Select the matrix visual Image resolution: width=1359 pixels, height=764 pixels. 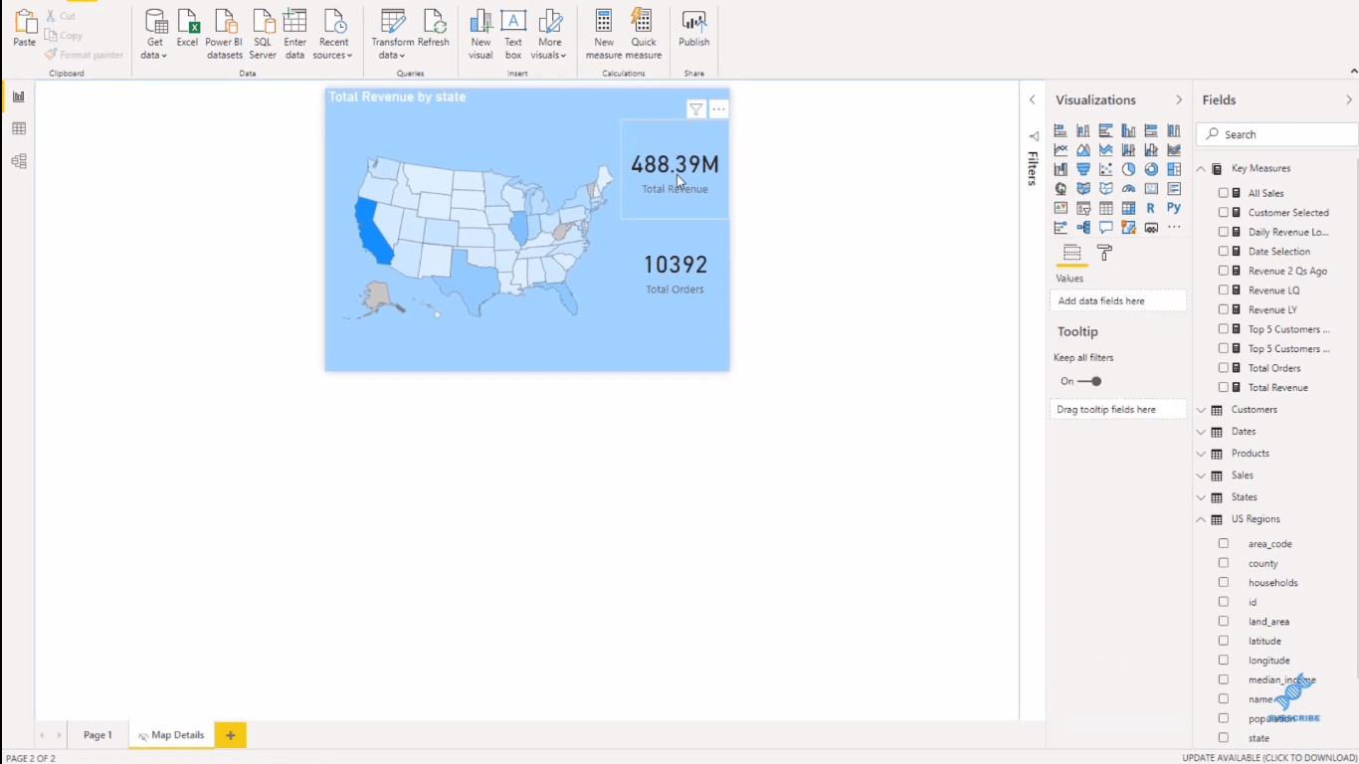[1128, 208]
